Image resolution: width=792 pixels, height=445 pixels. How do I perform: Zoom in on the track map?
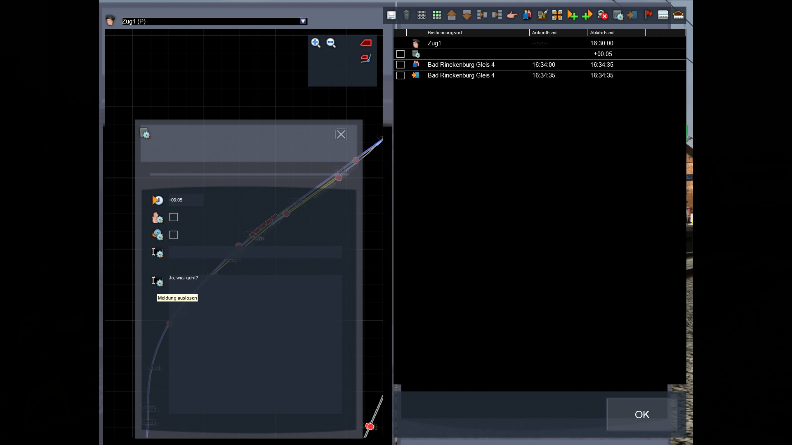(x=316, y=43)
